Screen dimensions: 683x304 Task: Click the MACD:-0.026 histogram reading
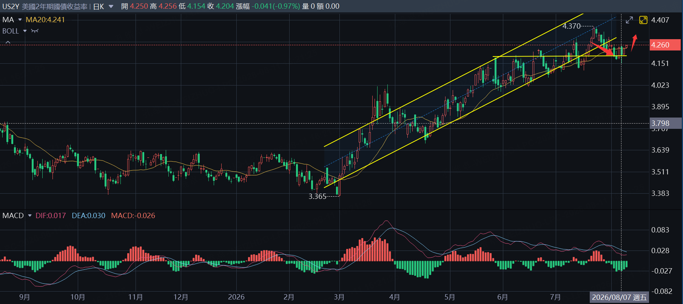(x=133, y=215)
